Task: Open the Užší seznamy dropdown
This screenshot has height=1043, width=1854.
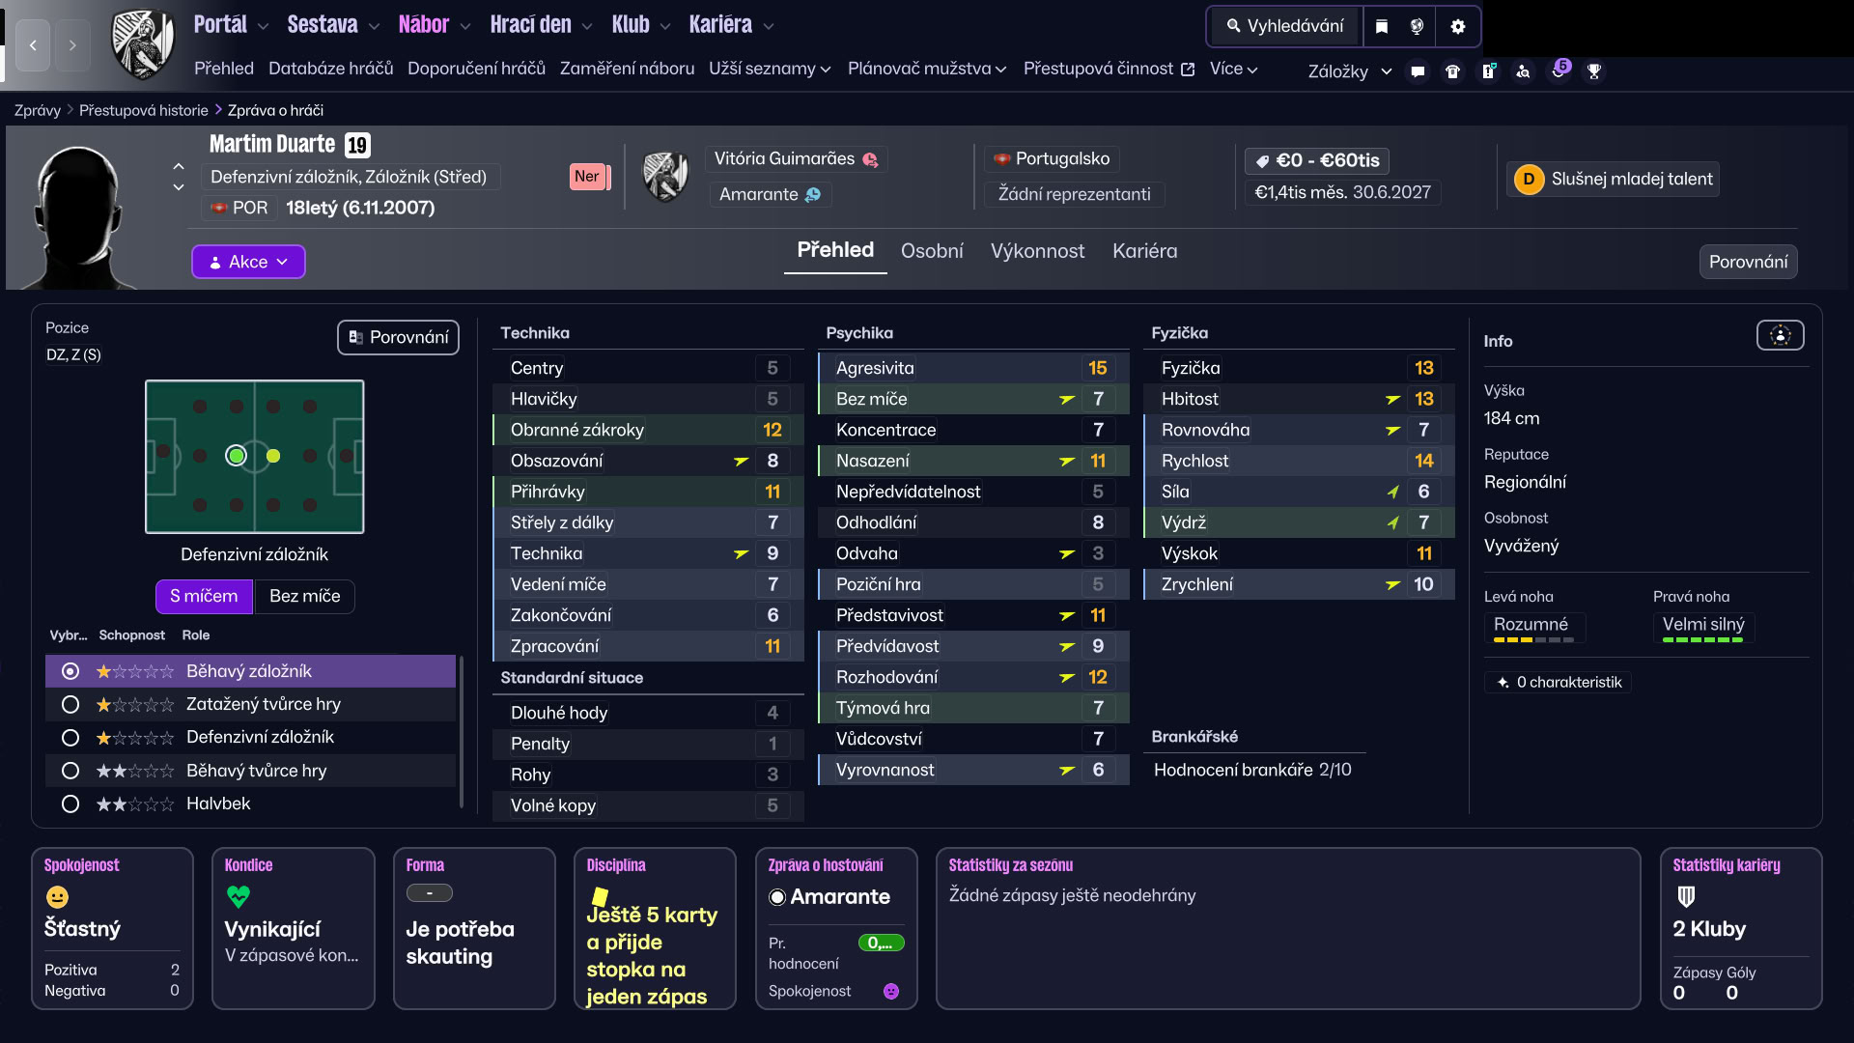Action: coord(770,69)
